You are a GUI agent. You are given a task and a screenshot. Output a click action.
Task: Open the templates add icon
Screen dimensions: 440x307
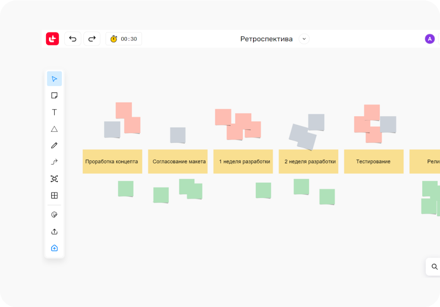click(54, 248)
